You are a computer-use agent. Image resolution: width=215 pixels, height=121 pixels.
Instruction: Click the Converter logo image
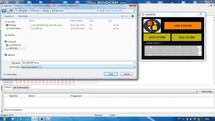152,26
